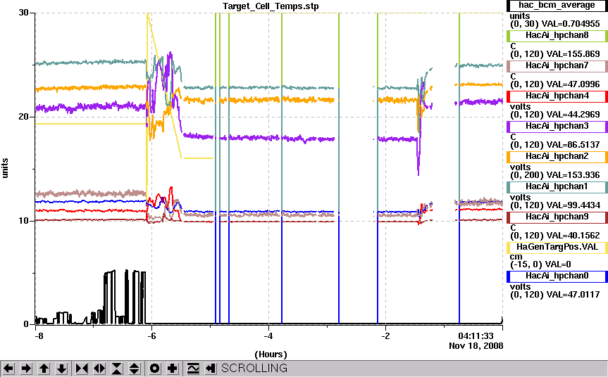Click the value text VAL=47.0996
608x377 pixels.
(573, 84)
